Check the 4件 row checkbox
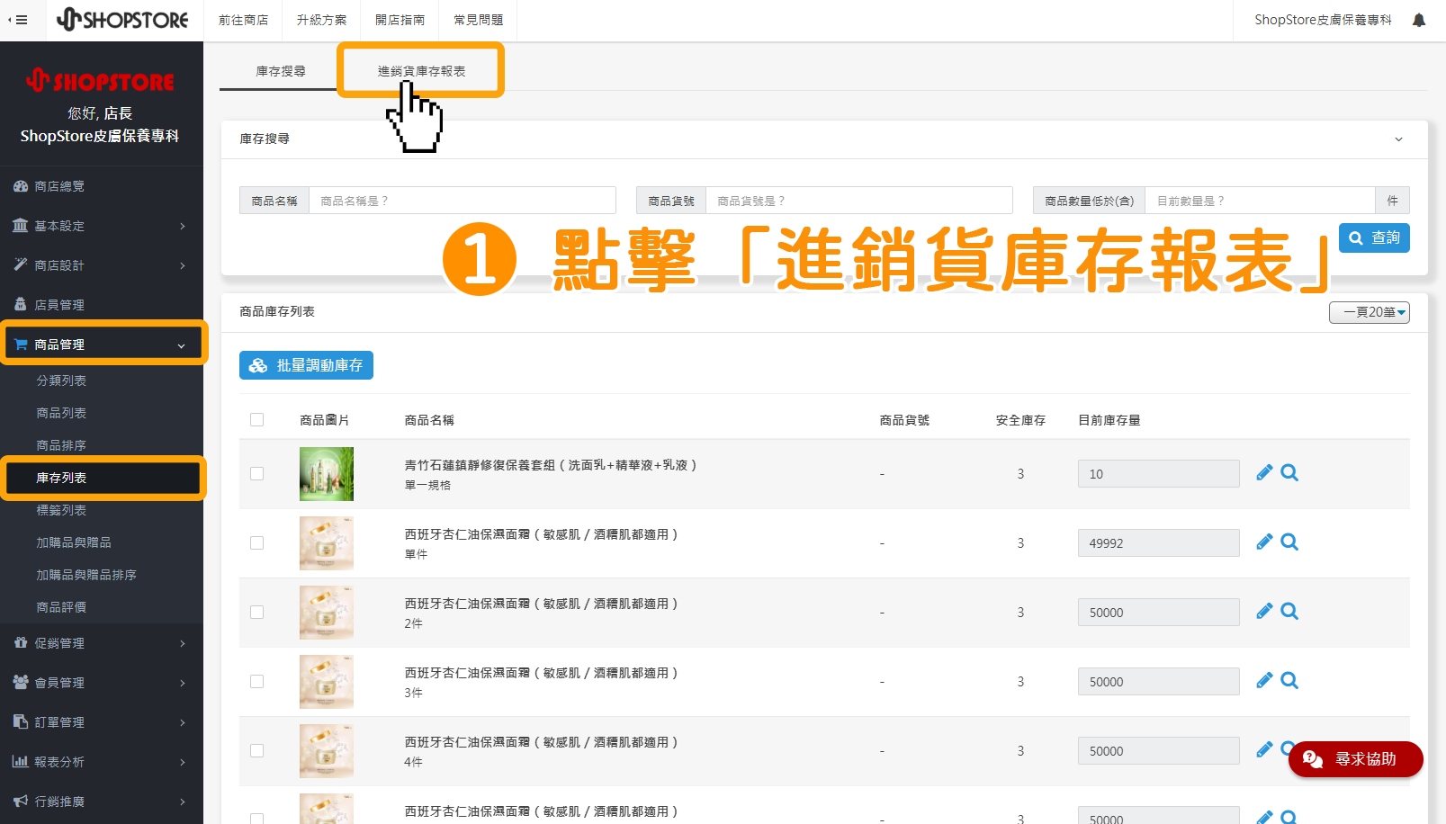Screen dimensions: 1446x824 (x=257, y=751)
